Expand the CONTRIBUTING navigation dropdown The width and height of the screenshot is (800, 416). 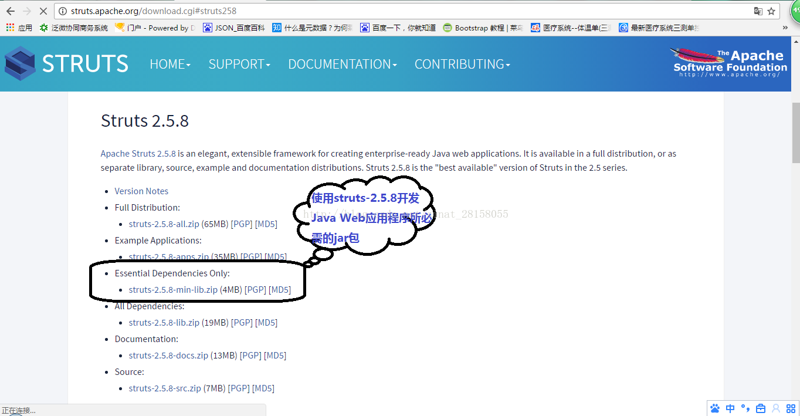point(462,64)
